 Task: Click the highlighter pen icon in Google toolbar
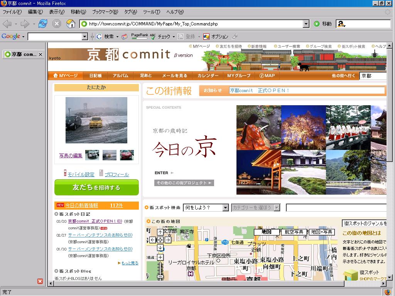pos(235,37)
